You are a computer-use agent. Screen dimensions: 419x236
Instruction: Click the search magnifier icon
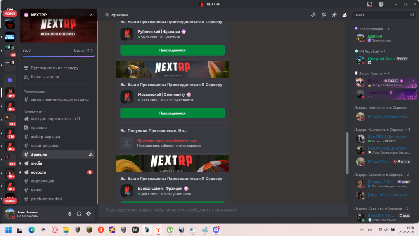[x=412, y=15]
